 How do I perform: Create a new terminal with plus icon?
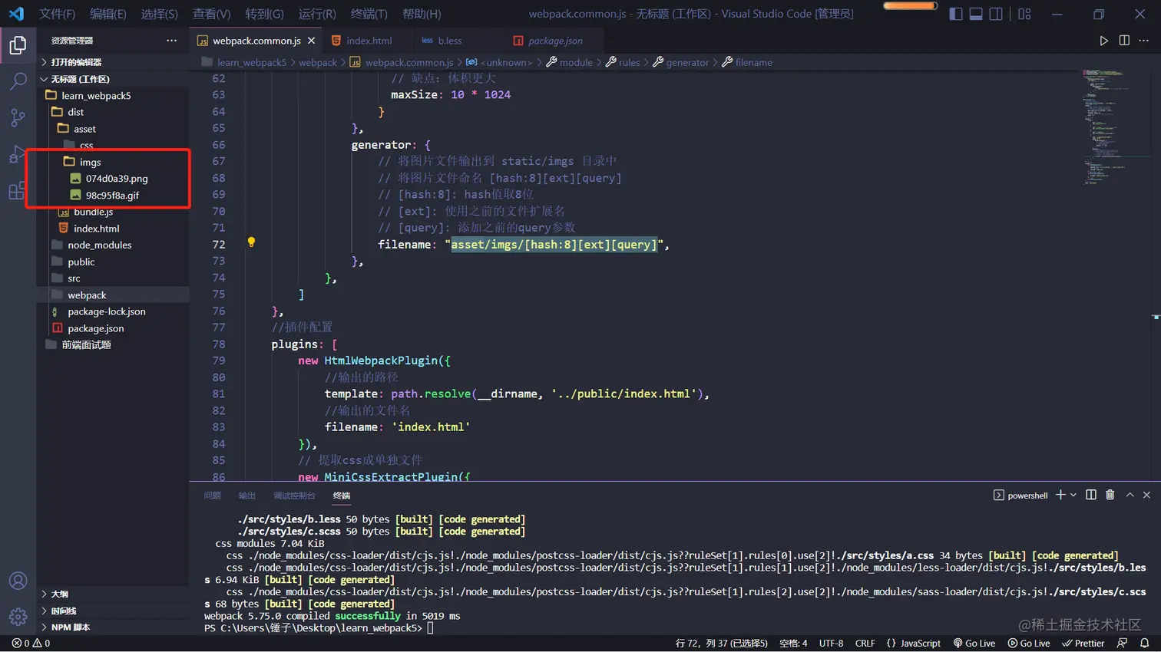tap(1060, 496)
